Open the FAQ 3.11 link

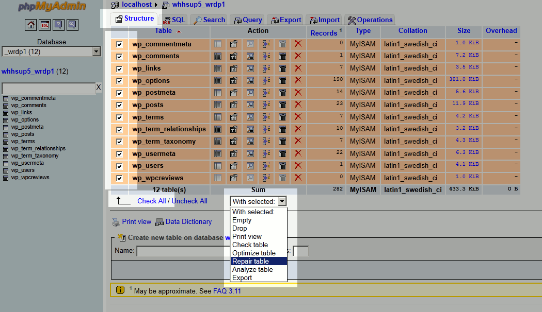(x=227, y=291)
